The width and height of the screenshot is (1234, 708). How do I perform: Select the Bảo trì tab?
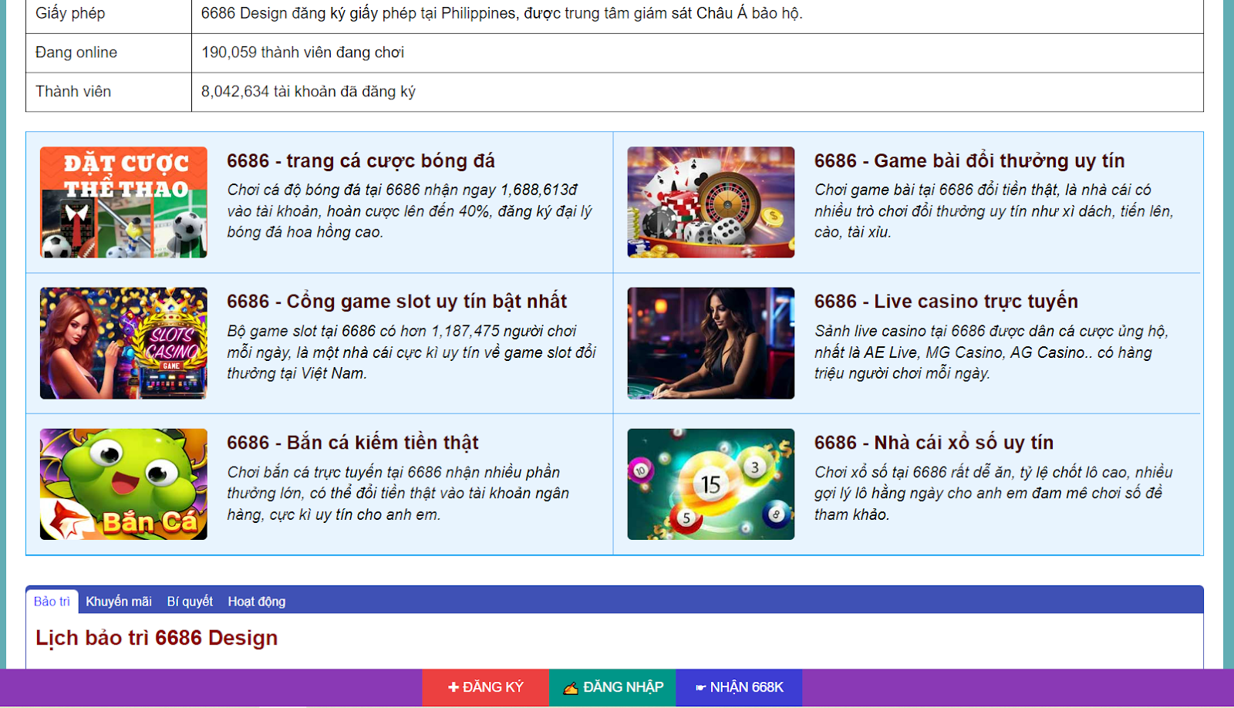52,602
